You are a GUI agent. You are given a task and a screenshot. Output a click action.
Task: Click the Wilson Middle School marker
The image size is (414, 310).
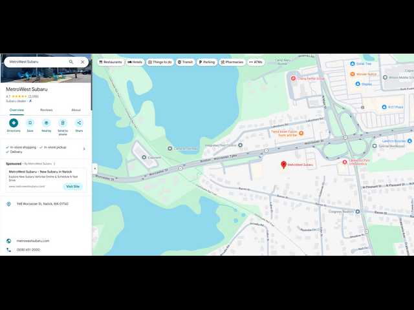[385, 77]
